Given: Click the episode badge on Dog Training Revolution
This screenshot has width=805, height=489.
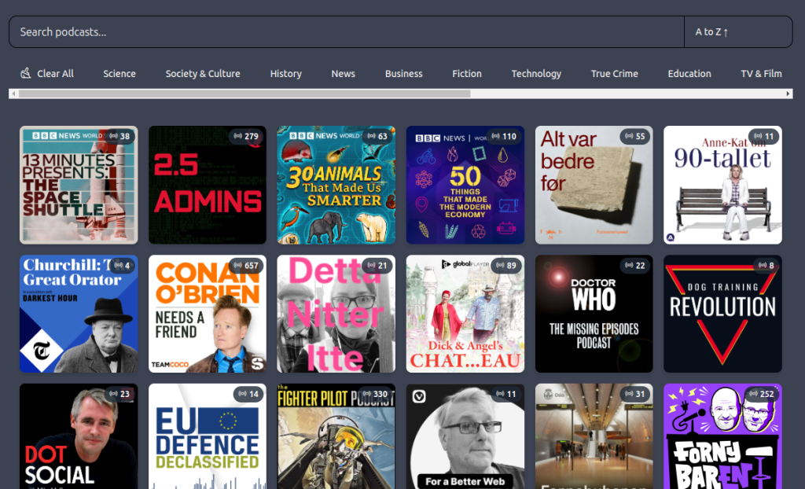Looking at the screenshot, I should [x=764, y=266].
